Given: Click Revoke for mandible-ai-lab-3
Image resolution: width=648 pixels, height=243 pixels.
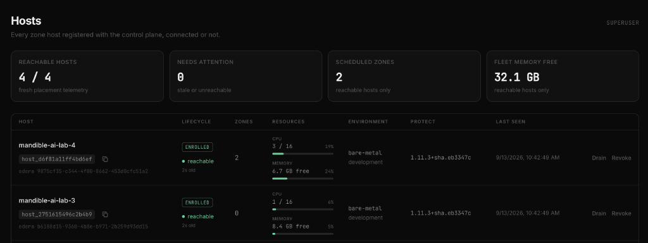Looking at the screenshot, I should tap(621, 213).
